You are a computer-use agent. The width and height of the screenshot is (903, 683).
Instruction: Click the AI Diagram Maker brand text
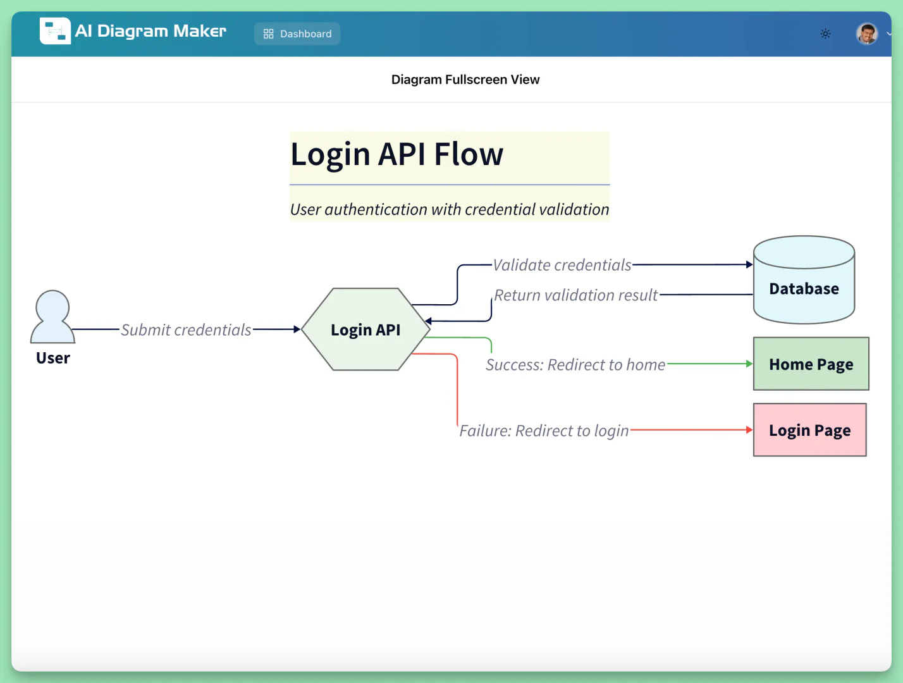pos(150,31)
